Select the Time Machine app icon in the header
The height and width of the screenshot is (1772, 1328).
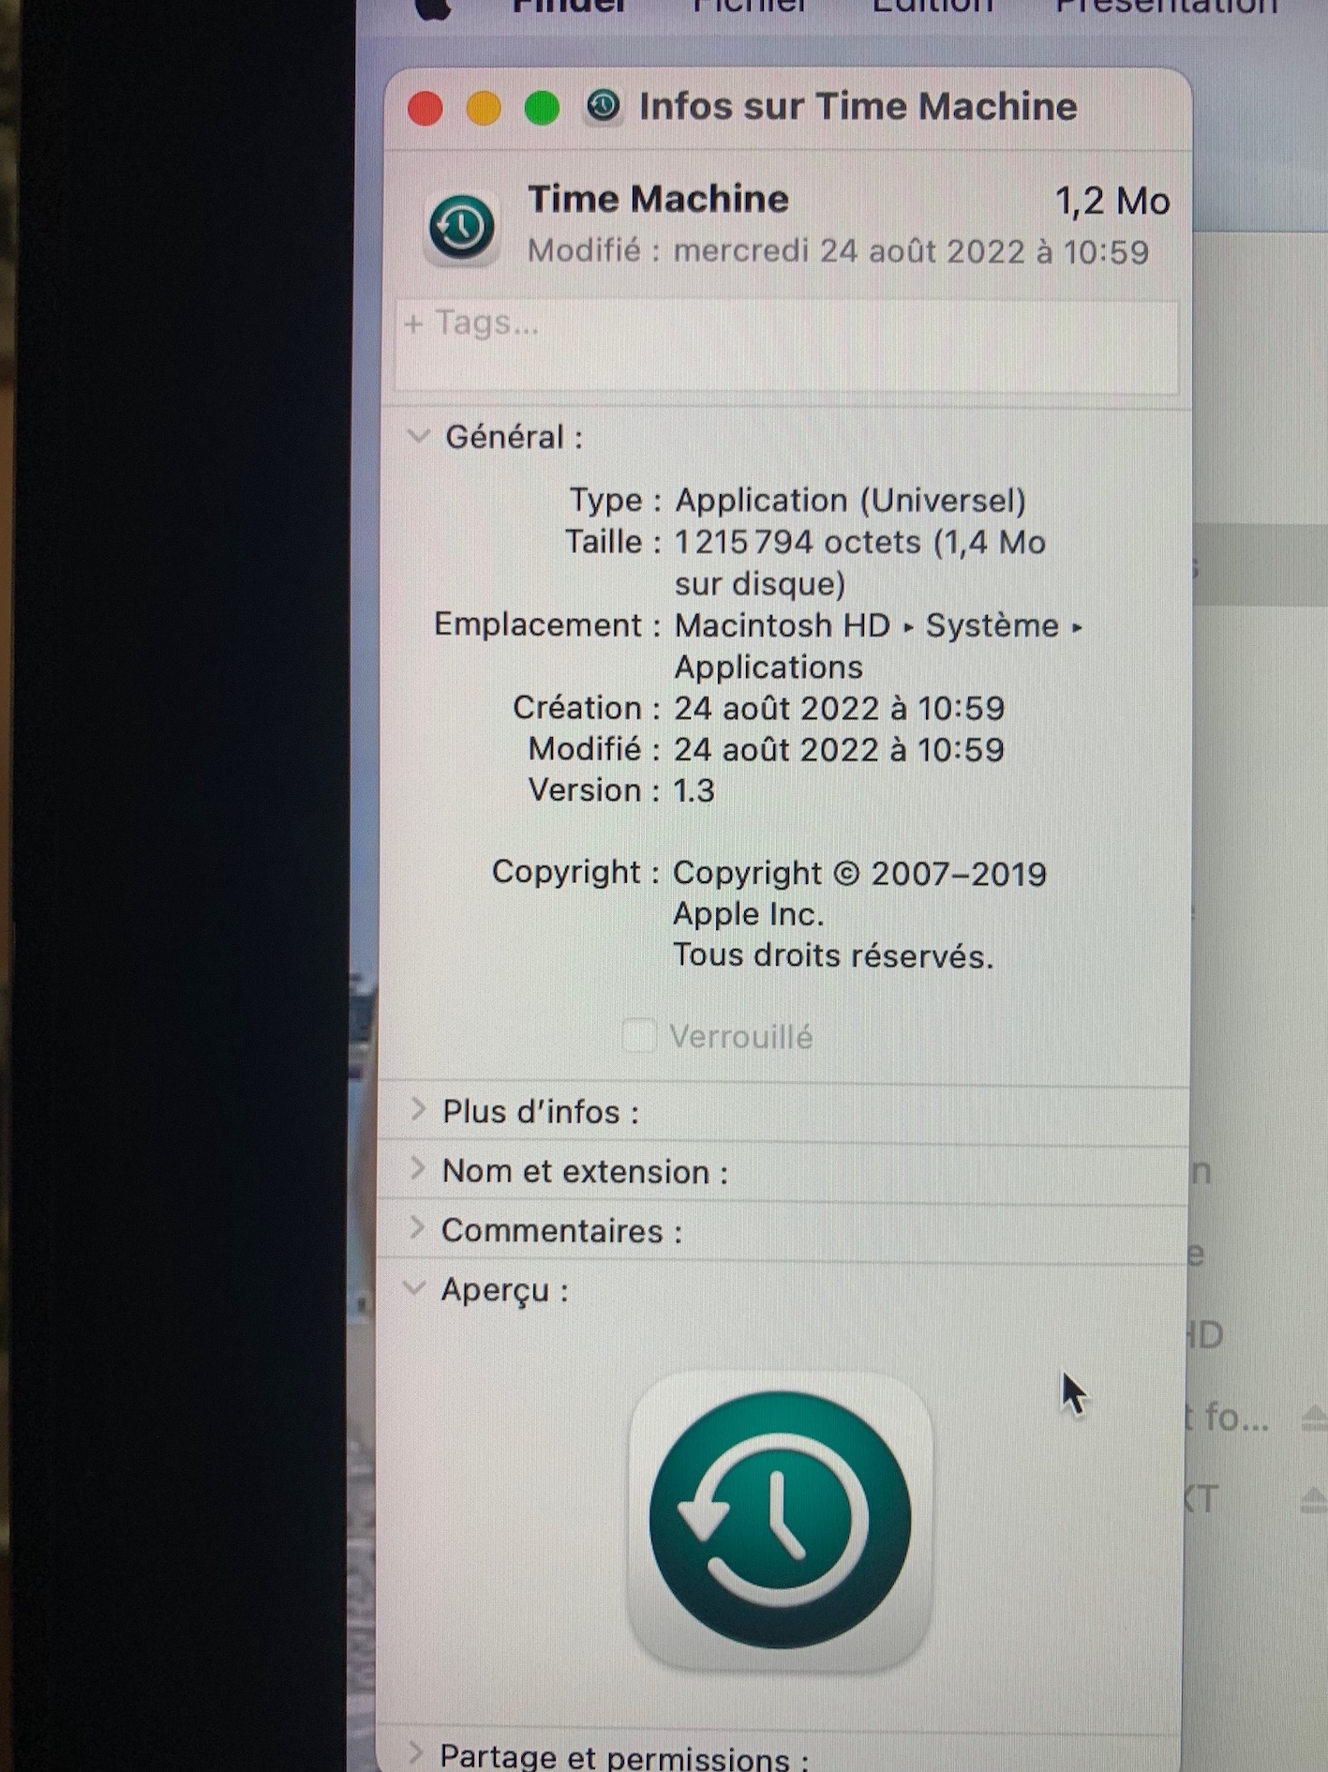(x=462, y=227)
